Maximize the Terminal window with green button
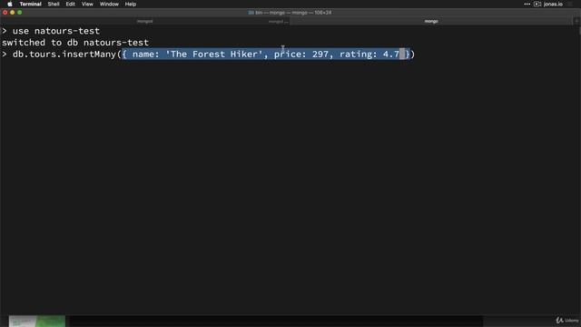The image size is (581, 327). [x=20, y=12]
